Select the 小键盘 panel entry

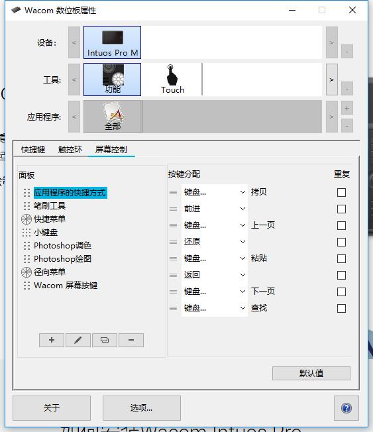(46, 233)
